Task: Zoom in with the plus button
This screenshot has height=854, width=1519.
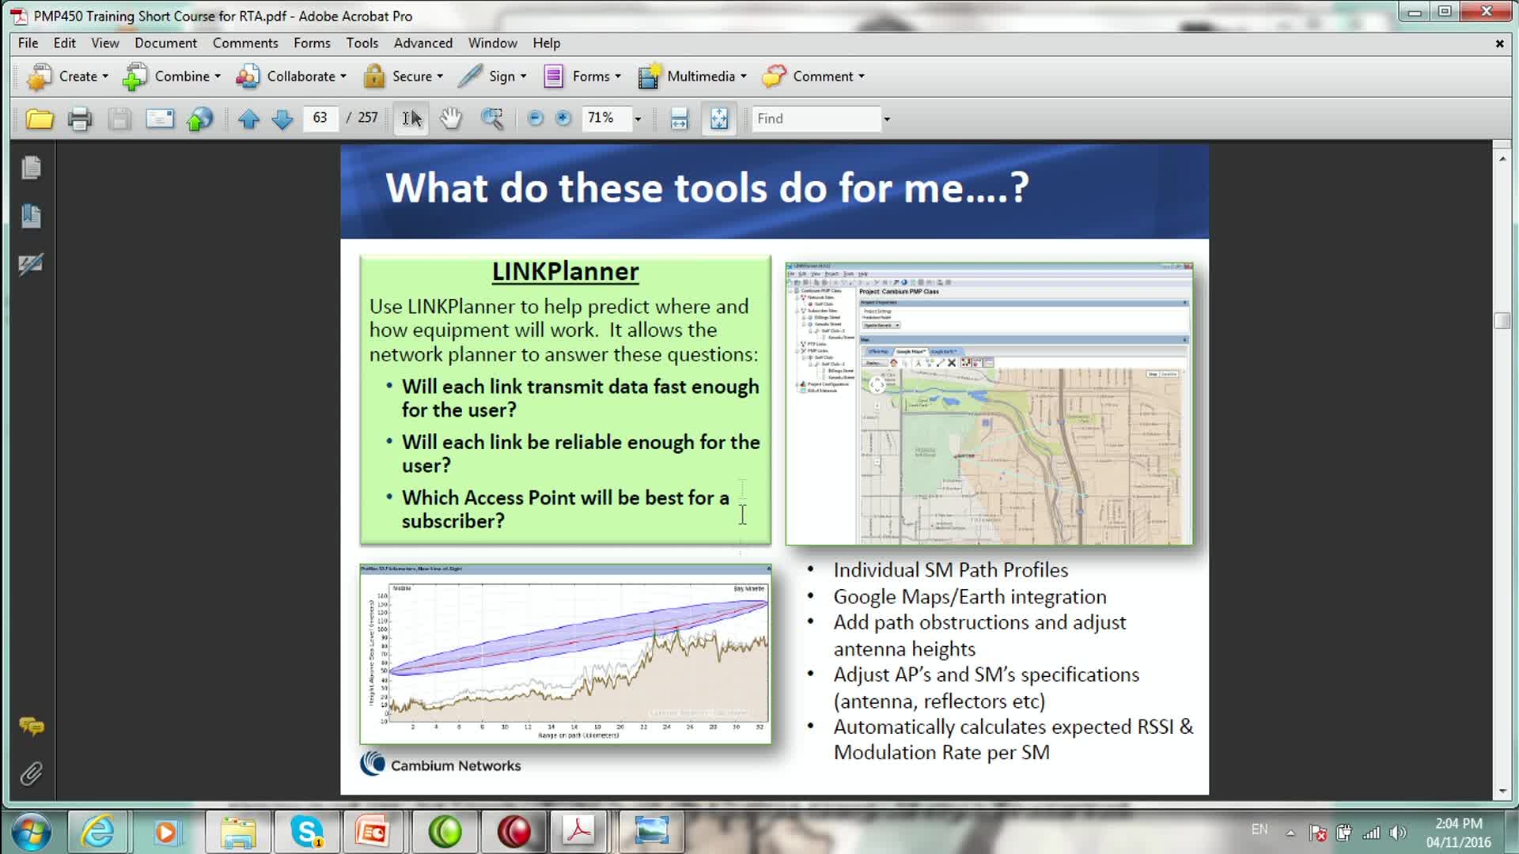Action: pyautogui.click(x=563, y=119)
